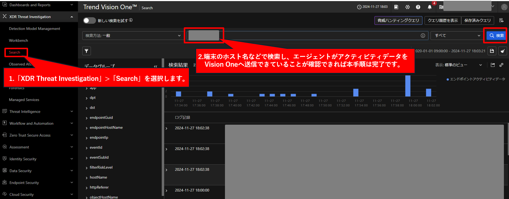Expand the eventSubId field group
This screenshot has height=199, width=509.
pyautogui.click(x=87, y=157)
